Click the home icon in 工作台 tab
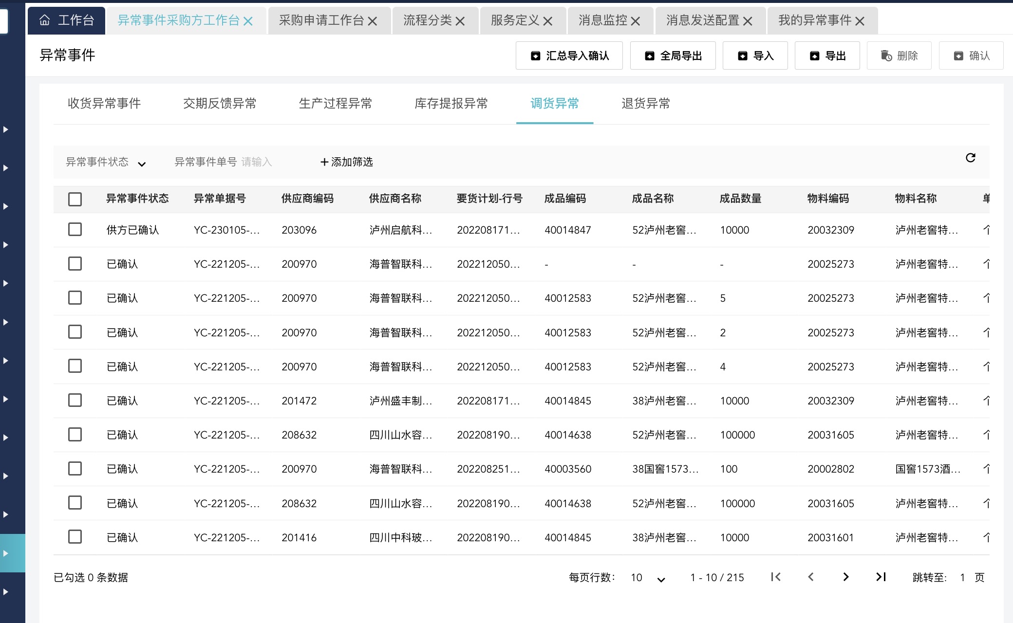Image resolution: width=1013 pixels, height=623 pixels. (45, 20)
